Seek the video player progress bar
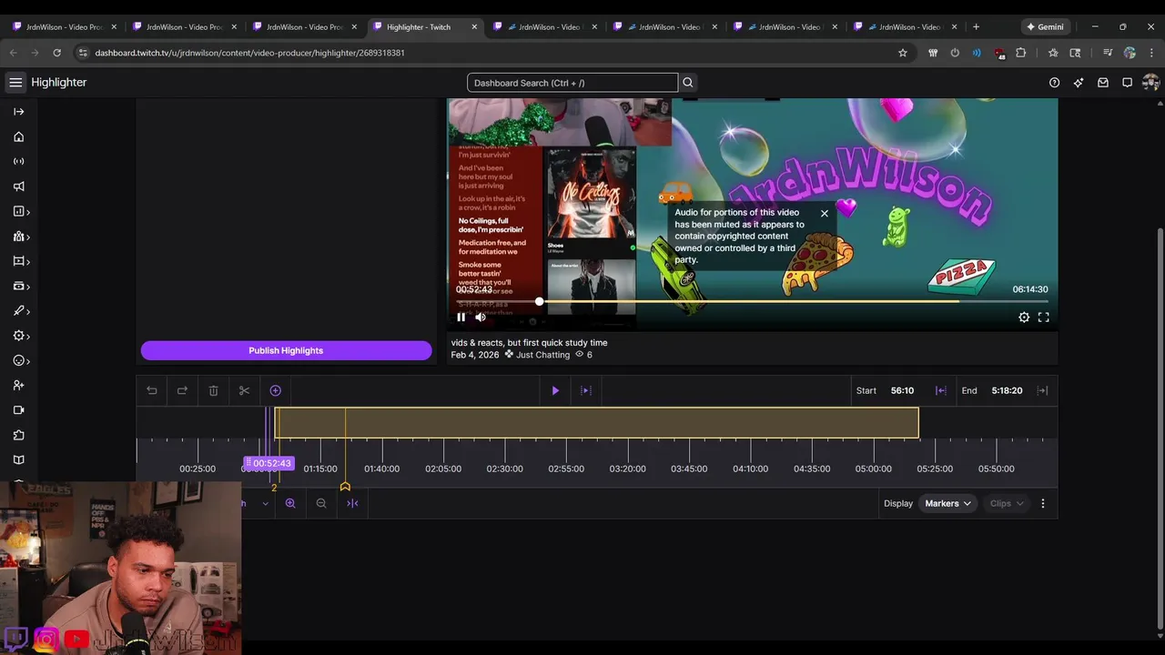The height and width of the screenshot is (655, 1165). [x=752, y=301]
